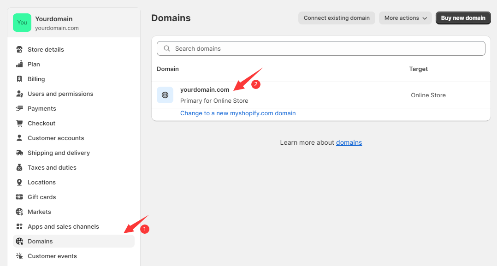
Task: Click the Locations pin icon
Action: 19,182
